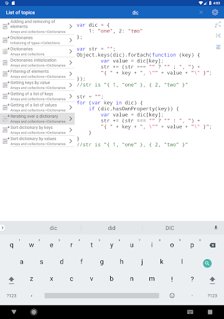This screenshot has height=319, width=224.
Task: Open 'Sort dictionary by keys' topic
Action: (x=37, y=130)
